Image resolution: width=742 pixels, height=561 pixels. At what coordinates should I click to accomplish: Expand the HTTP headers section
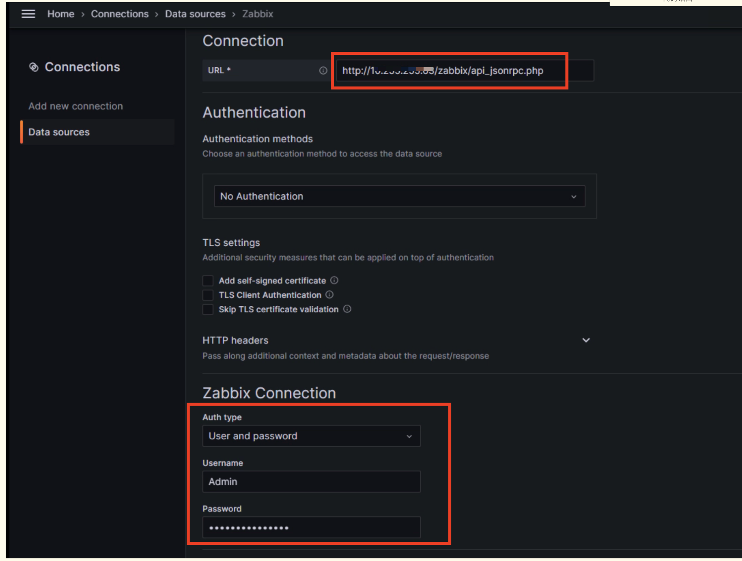pyautogui.click(x=585, y=340)
